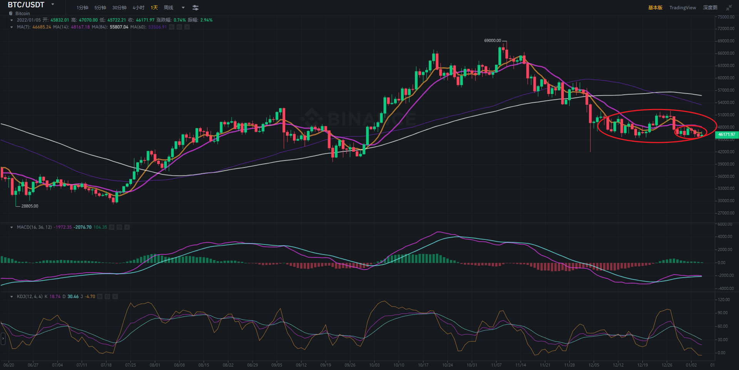Image resolution: width=739 pixels, height=370 pixels.
Task: Expand more time intervals dropdown after 周线
Action: click(x=183, y=8)
